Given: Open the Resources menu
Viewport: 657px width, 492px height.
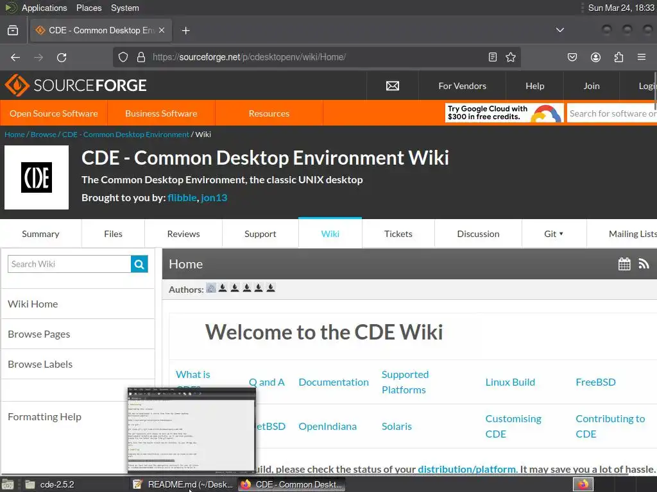Looking at the screenshot, I should pos(269,113).
